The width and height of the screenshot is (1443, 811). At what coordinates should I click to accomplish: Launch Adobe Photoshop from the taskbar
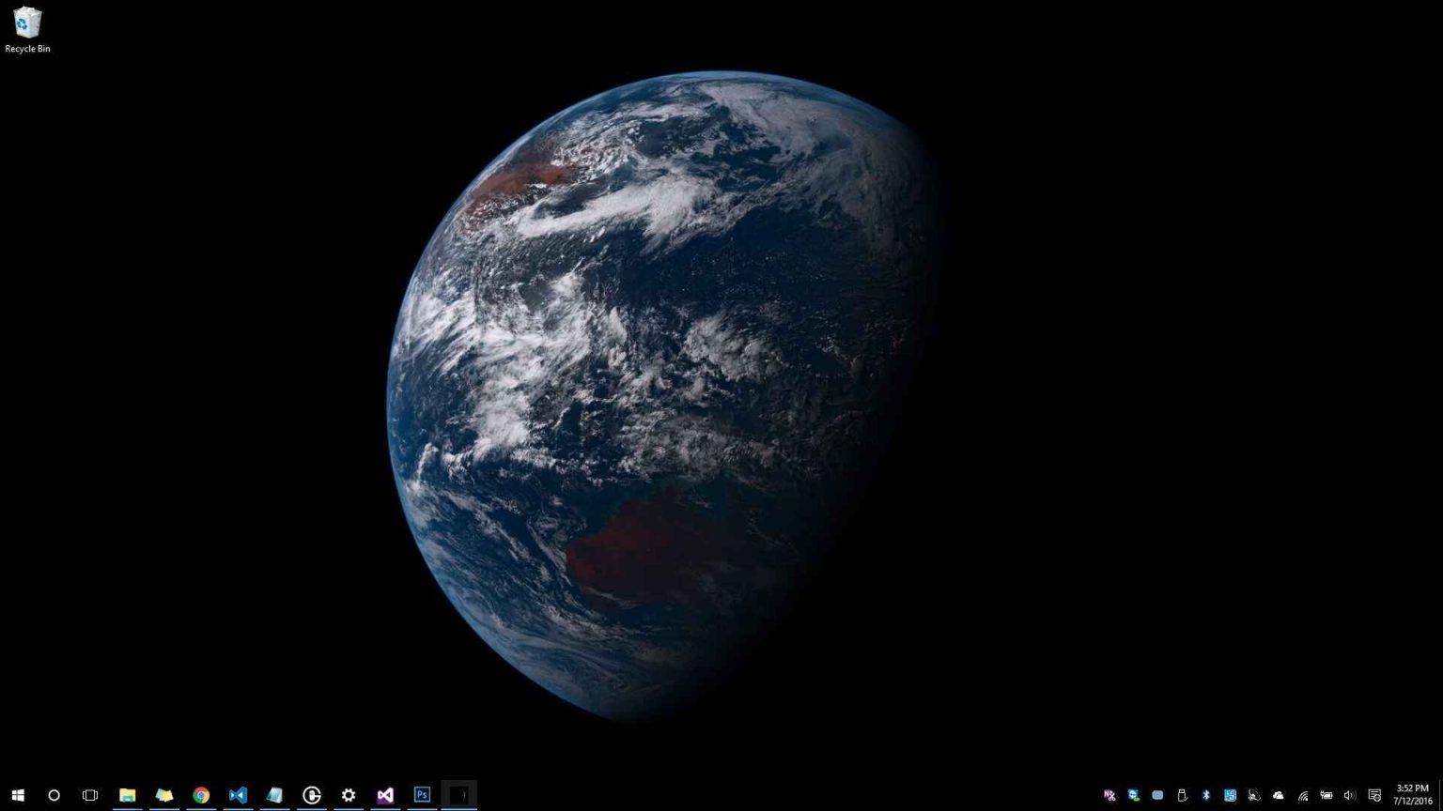point(422,795)
